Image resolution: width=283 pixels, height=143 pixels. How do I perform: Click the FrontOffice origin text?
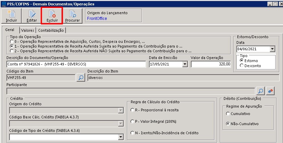click(97, 19)
